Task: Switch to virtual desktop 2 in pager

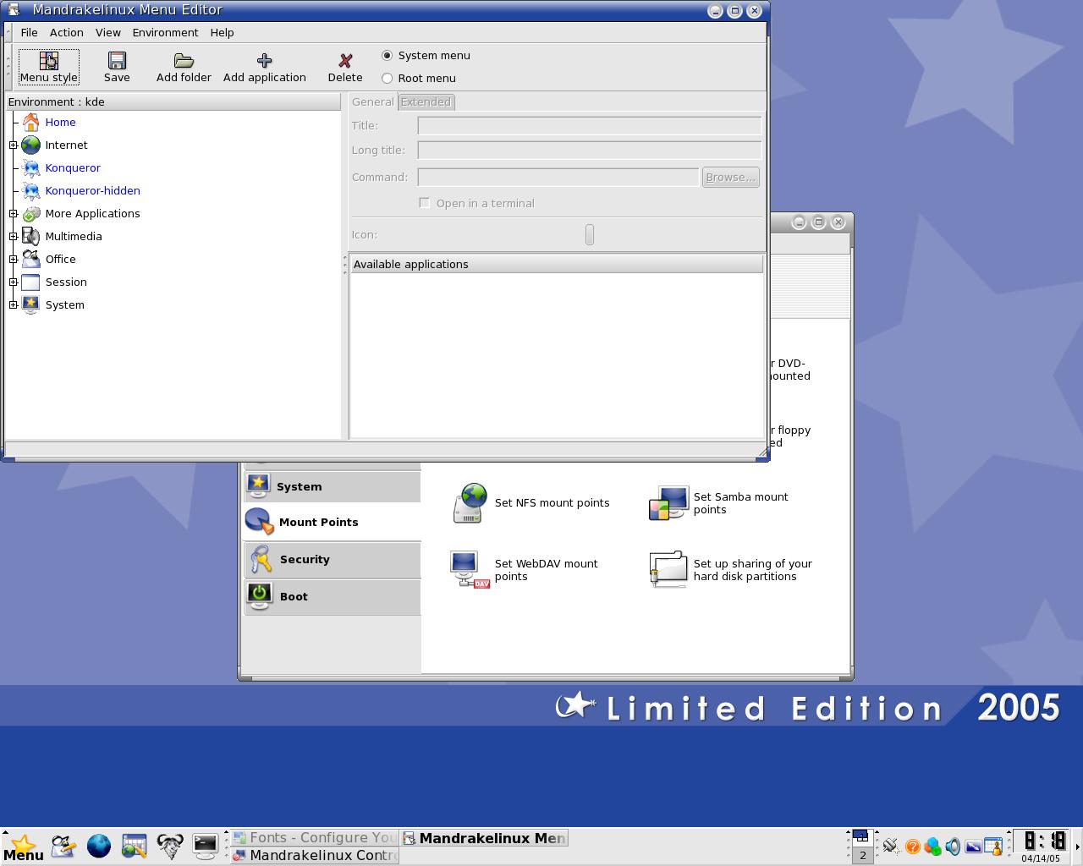Action: (862, 855)
